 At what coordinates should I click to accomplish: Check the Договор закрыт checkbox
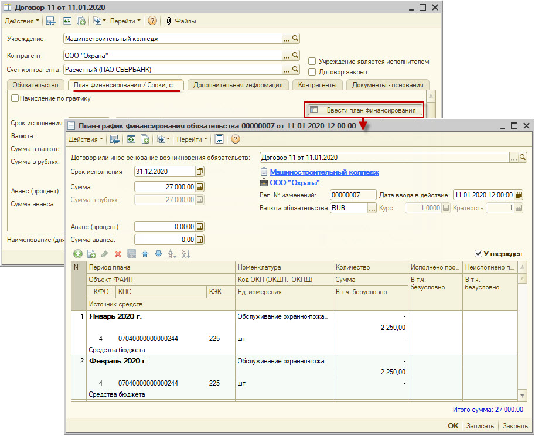click(x=312, y=72)
